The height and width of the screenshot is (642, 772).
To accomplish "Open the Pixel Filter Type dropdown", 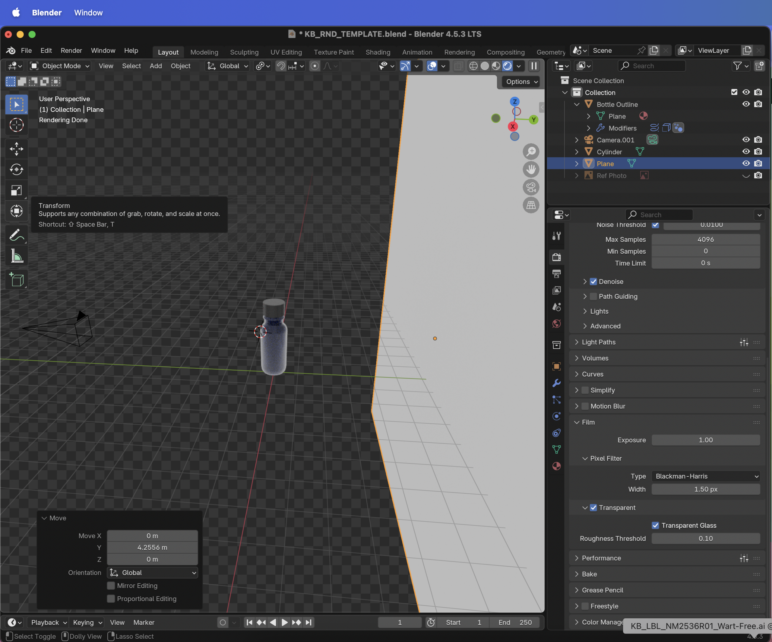I will (x=706, y=476).
